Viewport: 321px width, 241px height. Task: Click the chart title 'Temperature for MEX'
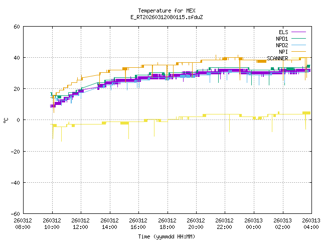coord(167,11)
